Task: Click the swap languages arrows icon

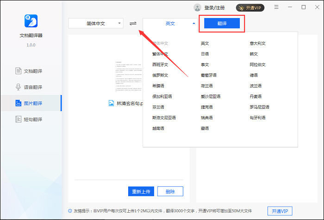Action: tap(133, 24)
